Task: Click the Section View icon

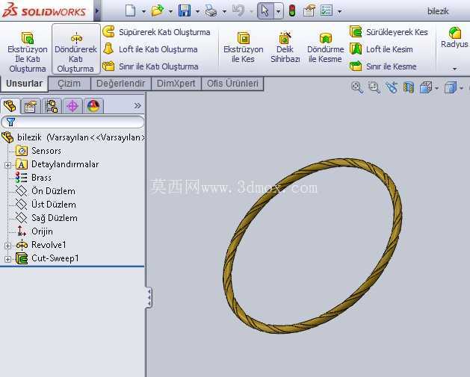Action: click(x=408, y=88)
